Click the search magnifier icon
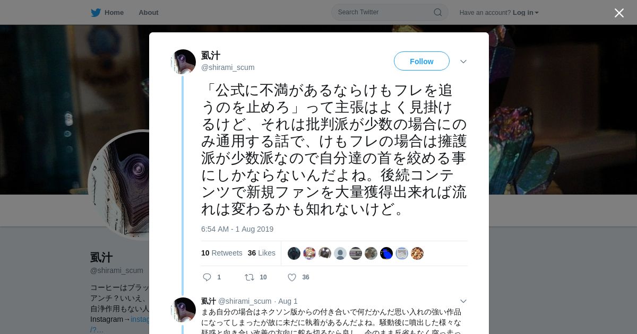Image resolution: width=637 pixels, height=334 pixels. pyautogui.click(x=438, y=12)
